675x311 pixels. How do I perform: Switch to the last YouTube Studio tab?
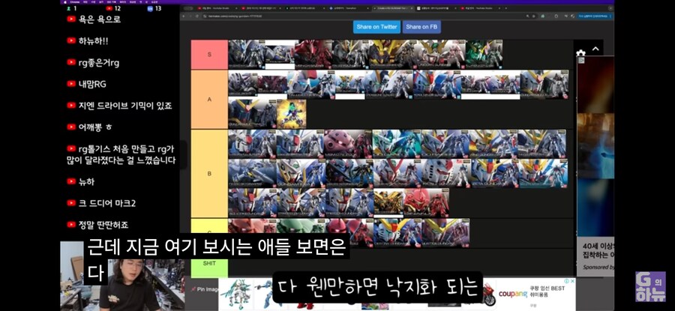(481, 8)
